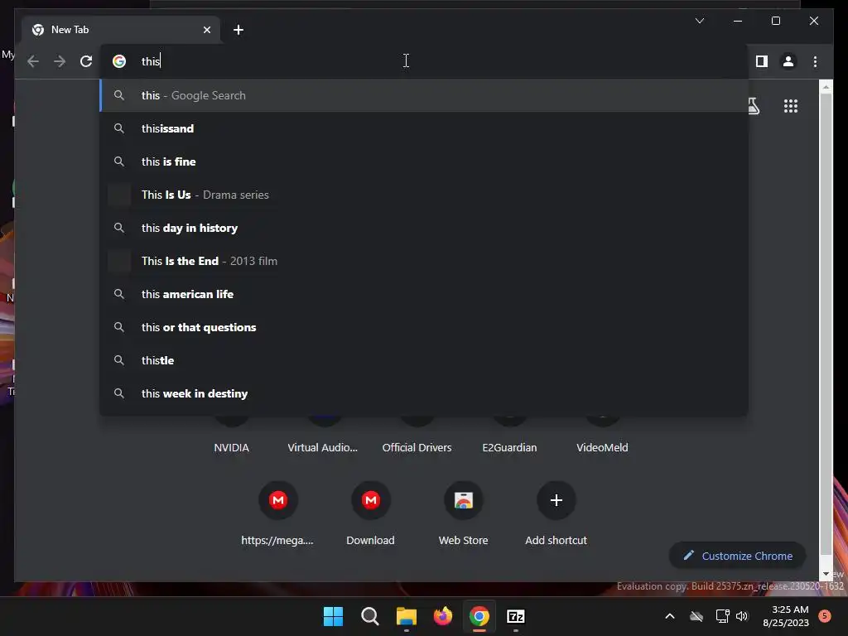The image size is (848, 636).
Task: Open a new tab with plus button
Action: coord(238,30)
